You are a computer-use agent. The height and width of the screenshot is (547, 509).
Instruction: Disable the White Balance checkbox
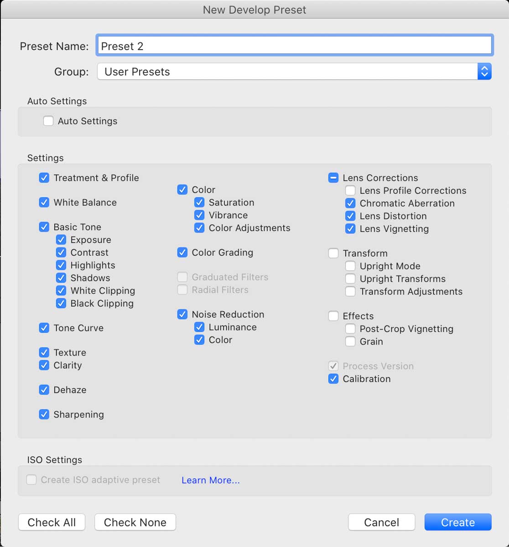[x=44, y=202]
